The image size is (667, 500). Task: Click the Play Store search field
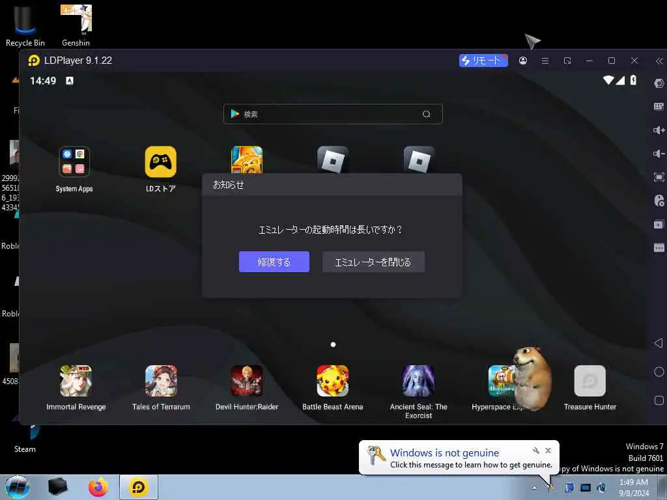click(x=333, y=114)
